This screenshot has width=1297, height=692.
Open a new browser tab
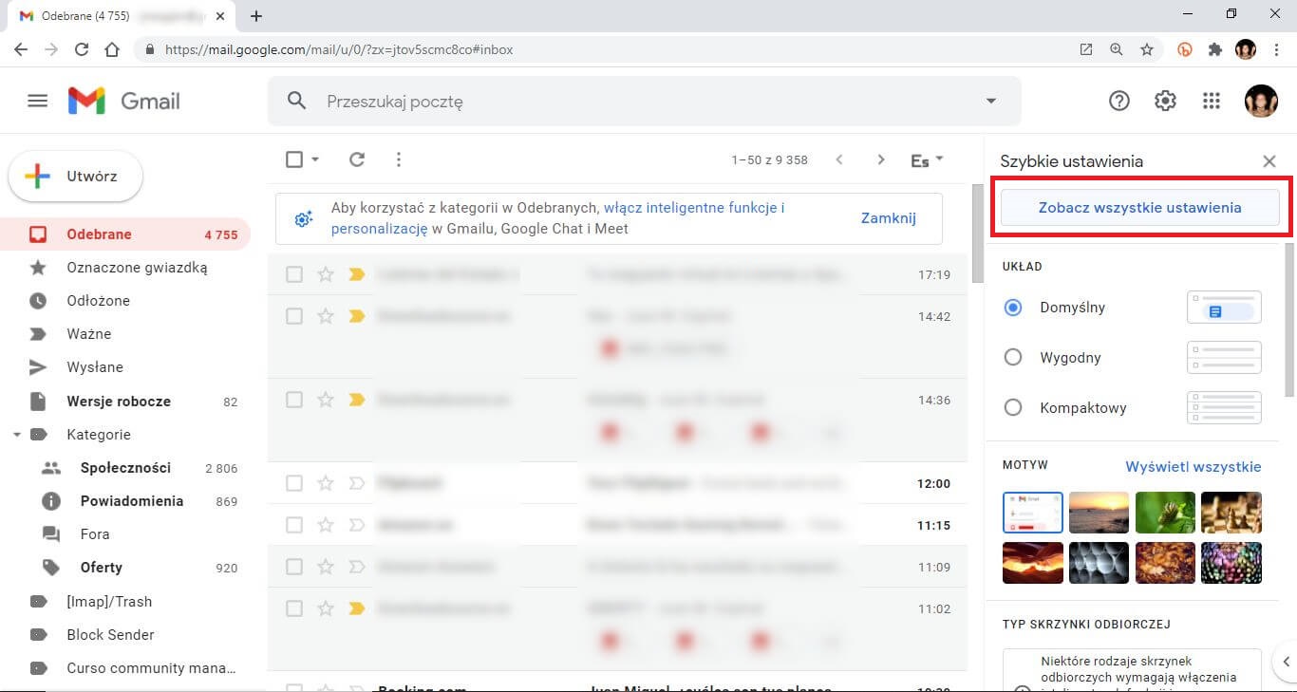[256, 15]
